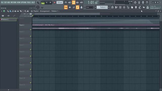Toggle the playlist magnet snap icon
Screen dimensions: 162x91
[x=4, y=11]
